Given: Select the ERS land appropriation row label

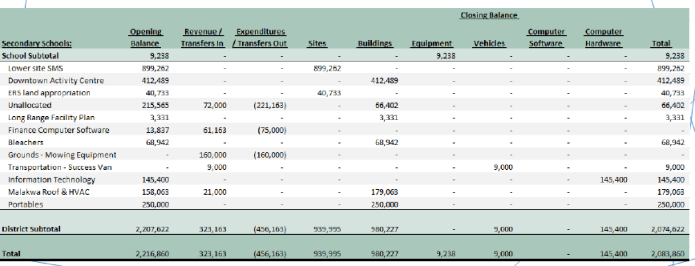Looking at the screenshot, I should (x=49, y=93).
